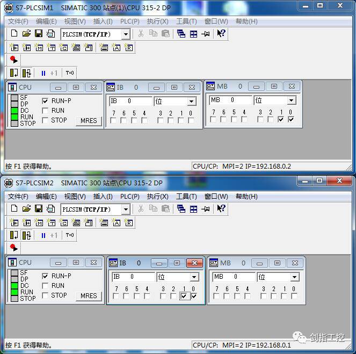
Task: Toggle IB0 bit 0 in PLCSIM2
Action: click(194, 296)
